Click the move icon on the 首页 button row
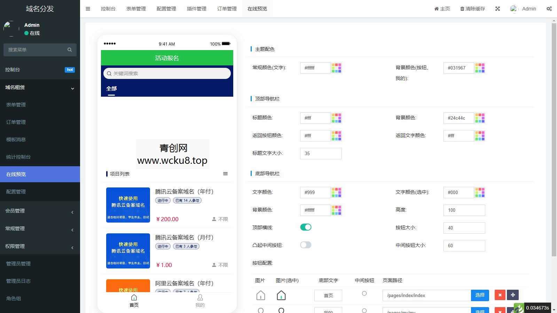The image size is (557, 313). click(513, 295)
